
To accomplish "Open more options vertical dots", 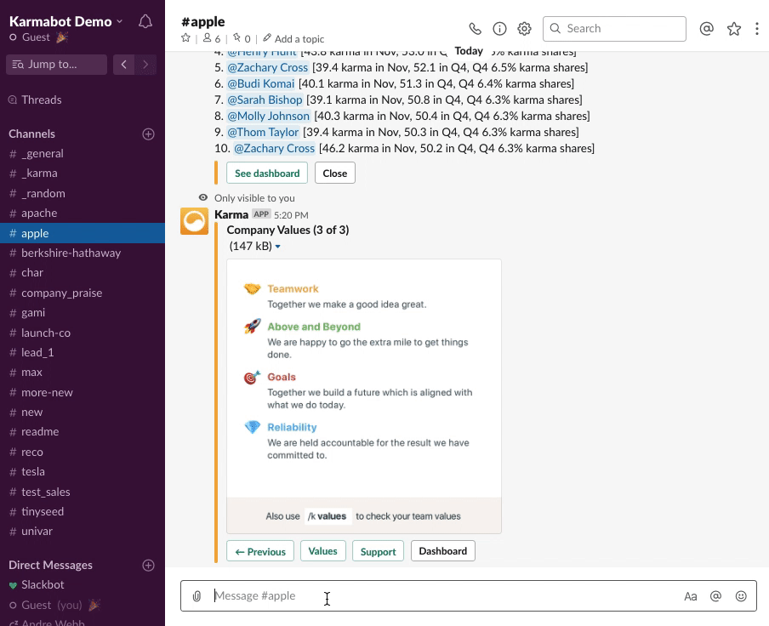I will pyautogui.click(x=757, y=28).
